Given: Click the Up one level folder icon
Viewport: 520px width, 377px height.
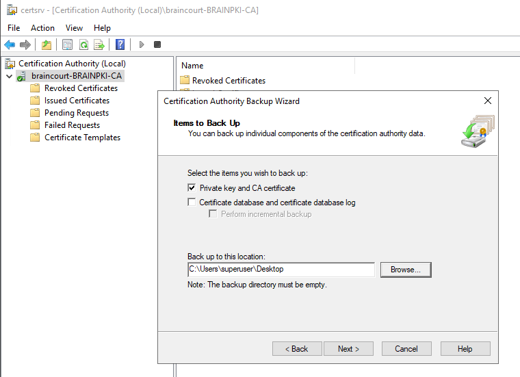Looking at the screenshot, I should [x=47, y=44].
